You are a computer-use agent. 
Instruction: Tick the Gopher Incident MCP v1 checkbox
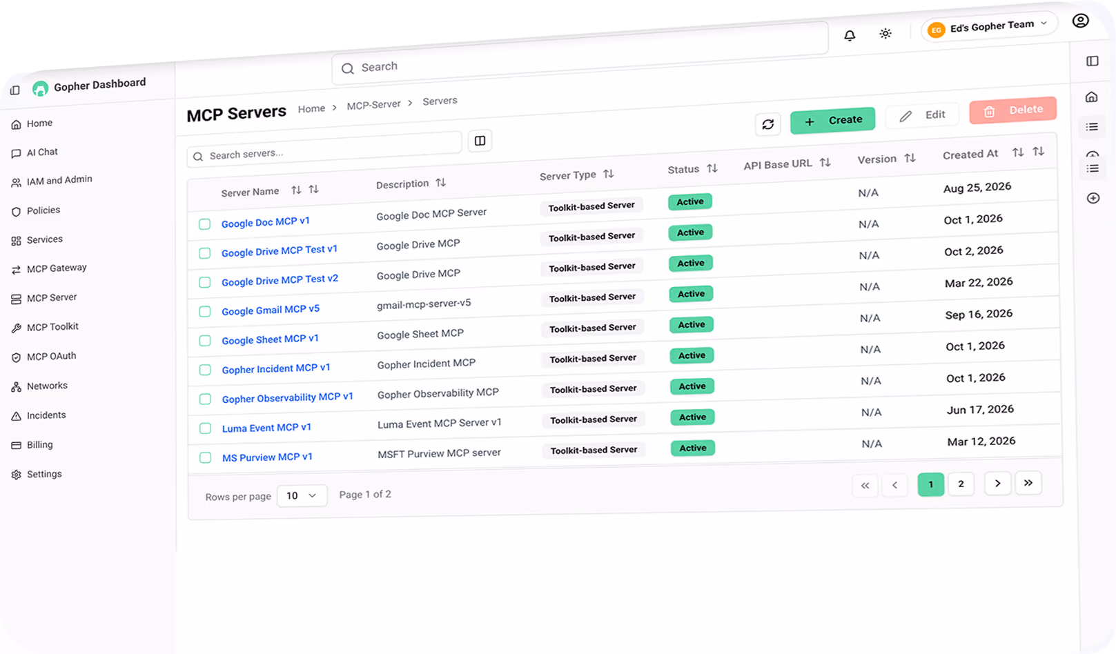tap(205, 370)
